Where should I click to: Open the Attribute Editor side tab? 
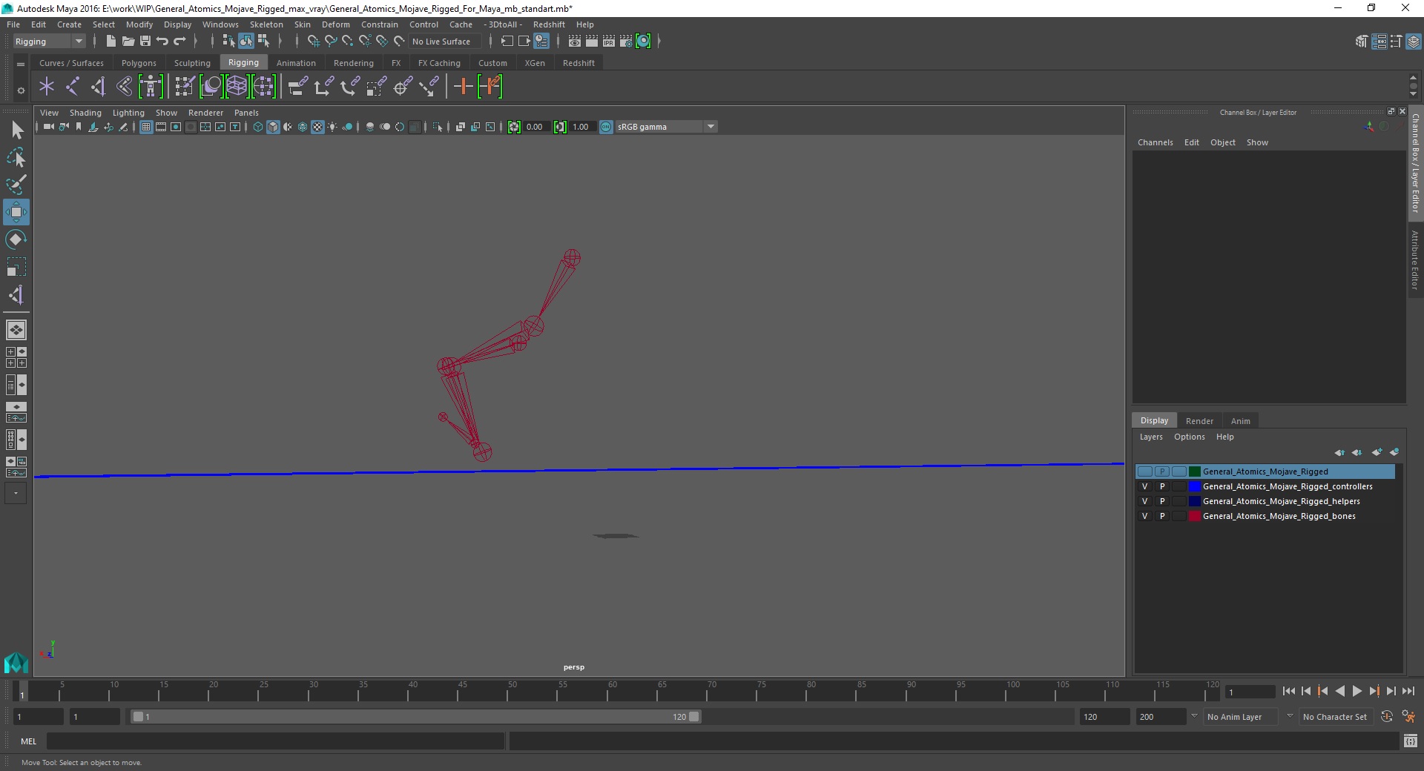pos(1415,259)
